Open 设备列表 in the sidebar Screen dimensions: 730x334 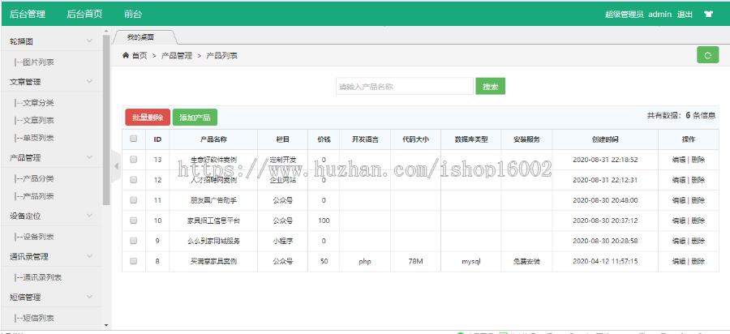pyautogui.click(x=34, y=237)
